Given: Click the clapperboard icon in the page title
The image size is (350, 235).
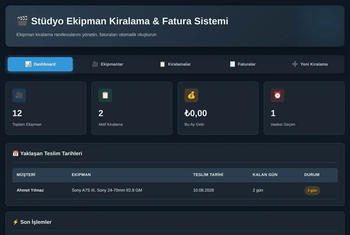Looking at the screenshot, I should tap(22, 21).
